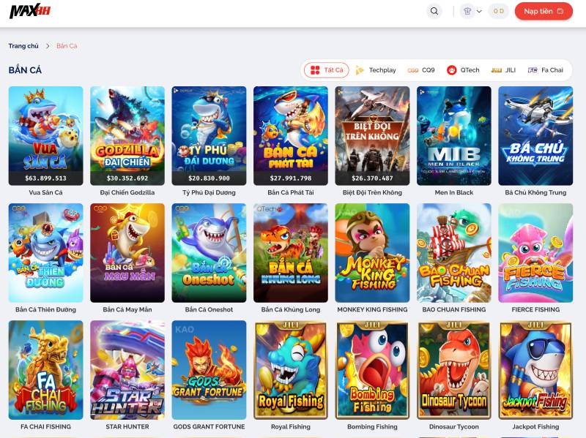Viewport: 586px width, 438px height.
Task: Go to Trang chủ breadcrumb link
Action: tap(23, 46)
